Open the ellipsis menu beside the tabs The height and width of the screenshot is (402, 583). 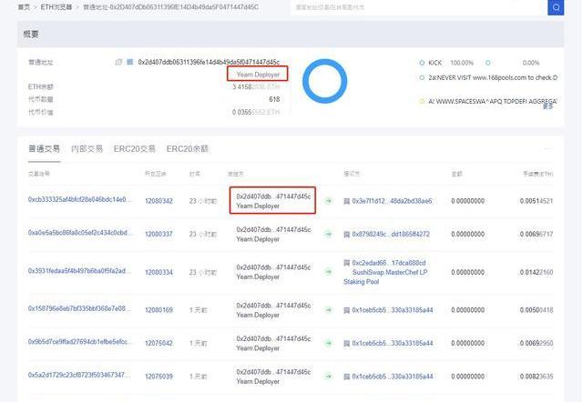[x=547, y=148]
